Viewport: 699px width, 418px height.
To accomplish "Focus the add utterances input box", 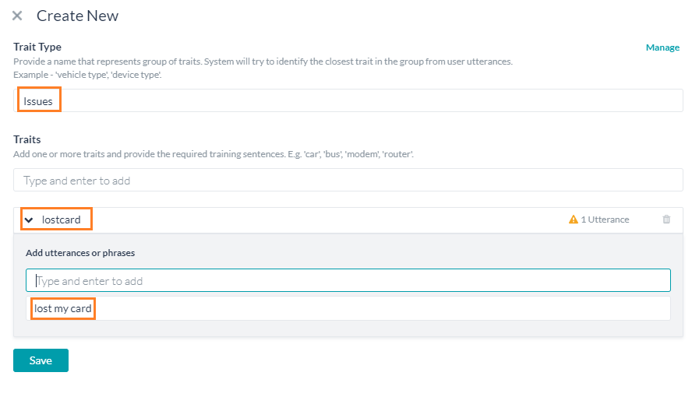I will coord(348,281).
